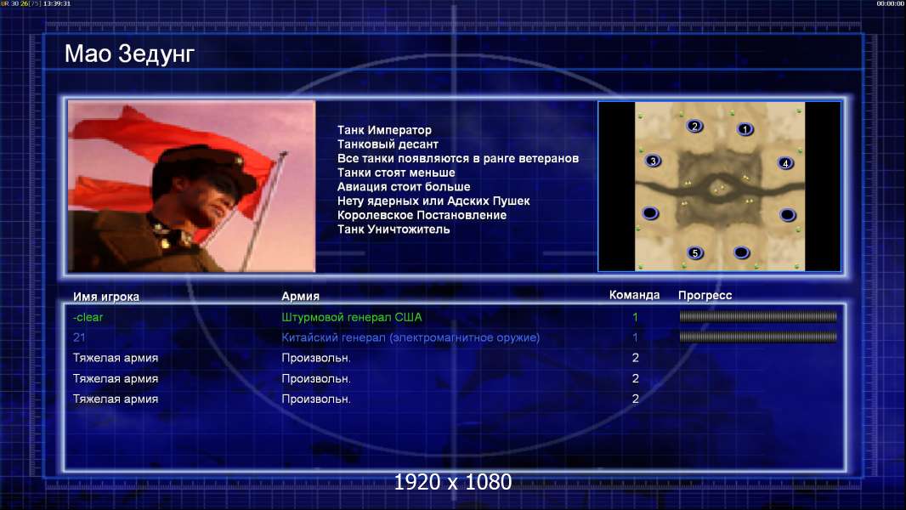Viewport: 906px width, 510px height.
Task: Select start position 1 on the minimap
Action: pyautogui.click(x=745, y=129)
